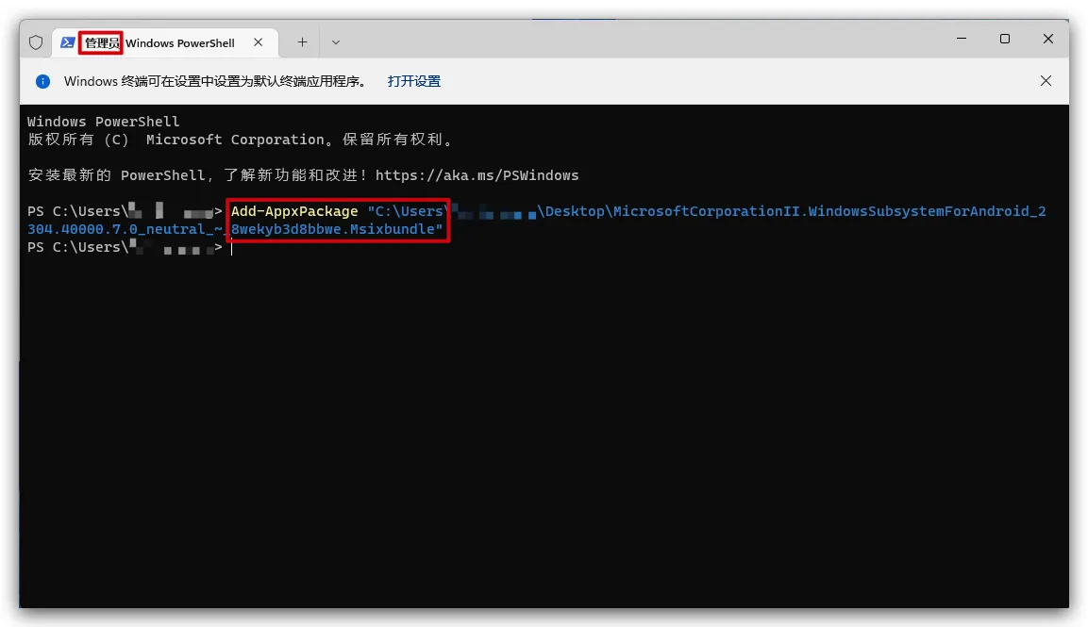Select the Windows PowerShell tab
Image resolution: width=1088 pixels, height=627 pixels.
point(166,42)
